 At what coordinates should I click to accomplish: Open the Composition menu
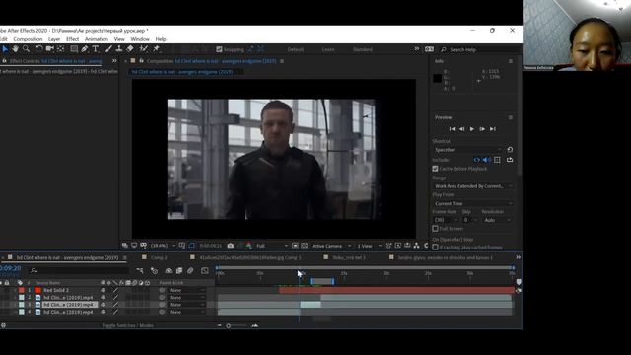click(x=28, y=39)
